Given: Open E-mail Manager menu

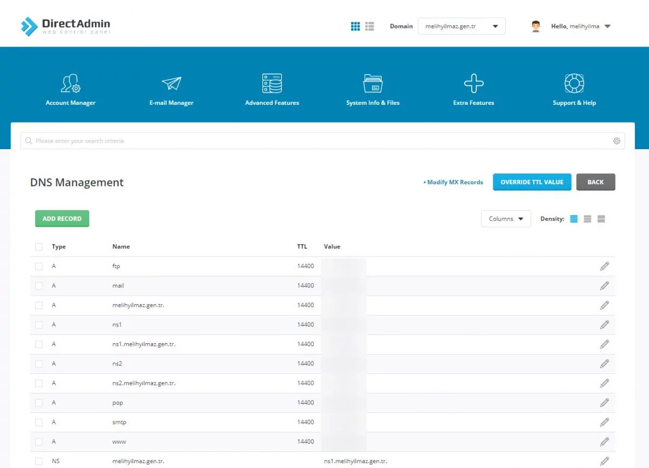Looking at the screenshot, I should 171,90.
